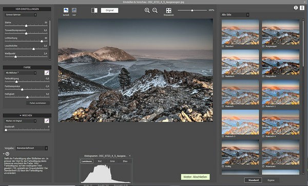Star the Fotografisch style

click(263, 76)
